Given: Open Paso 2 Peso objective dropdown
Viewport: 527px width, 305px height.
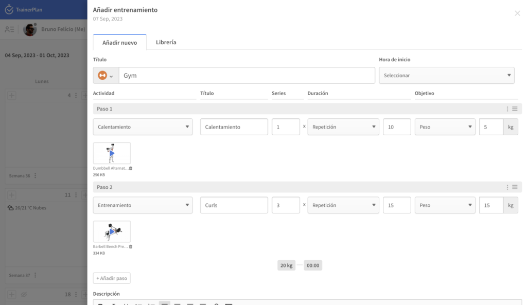Looking at the screenshot, I should pos(445,205).
